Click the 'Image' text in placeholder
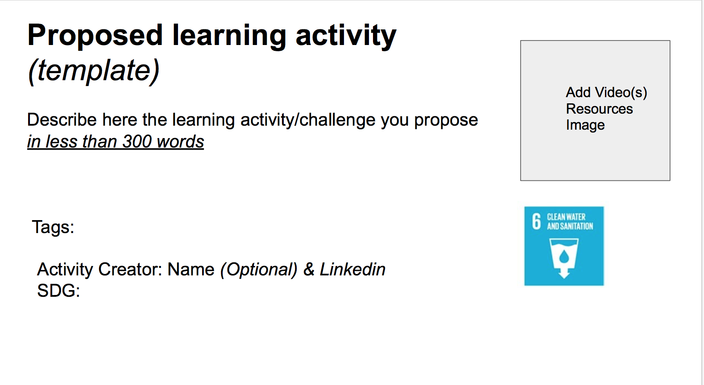The width and height of the screenshot is (704, 385). tap(585, 125)
